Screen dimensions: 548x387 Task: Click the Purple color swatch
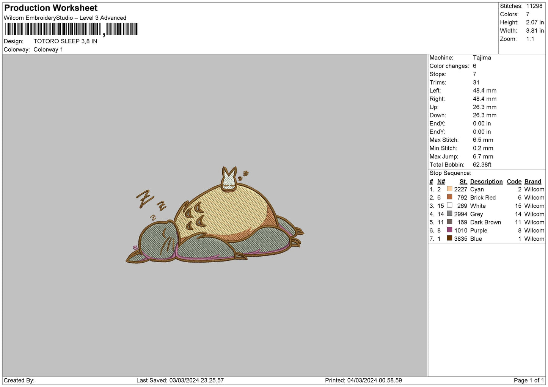pos(449,230)
